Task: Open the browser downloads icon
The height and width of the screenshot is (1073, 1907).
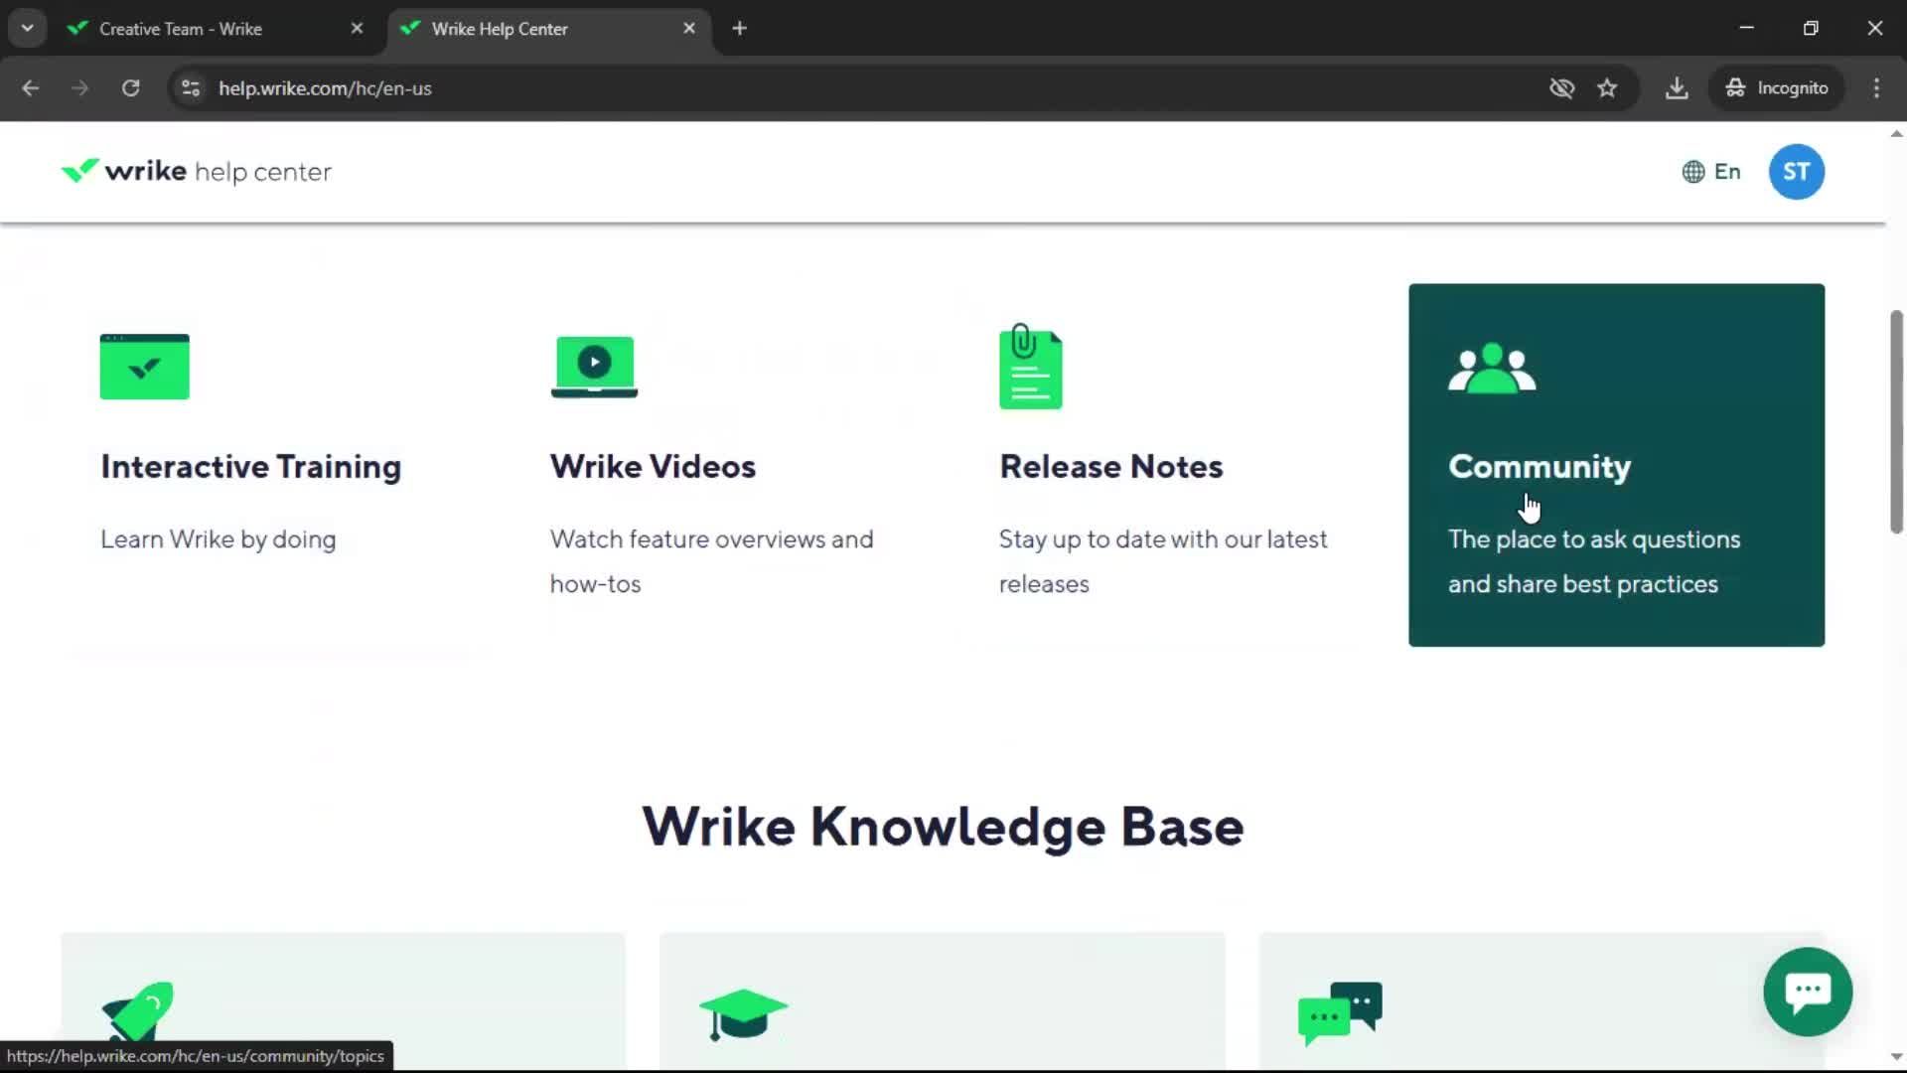Action: pos(1677,88)
